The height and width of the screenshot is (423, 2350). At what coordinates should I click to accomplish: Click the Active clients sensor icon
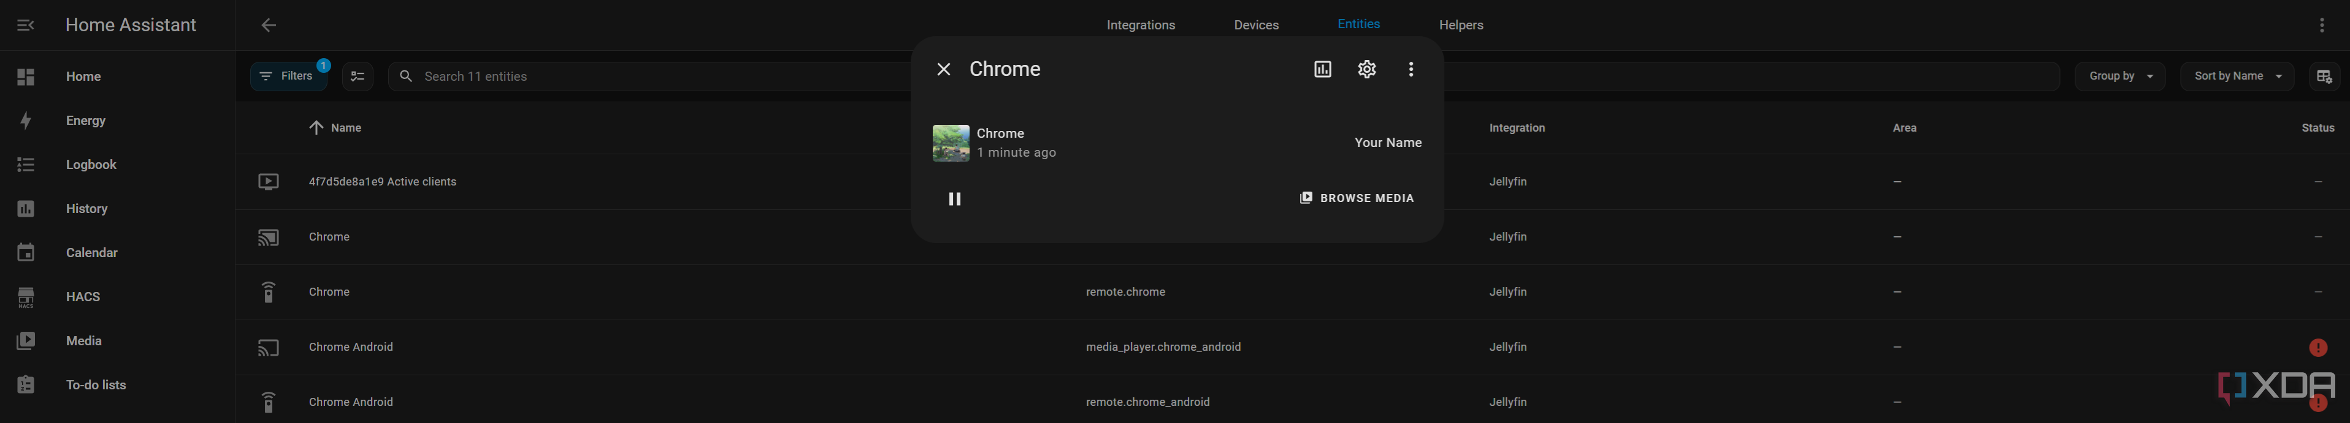click(x=268, y=182)
